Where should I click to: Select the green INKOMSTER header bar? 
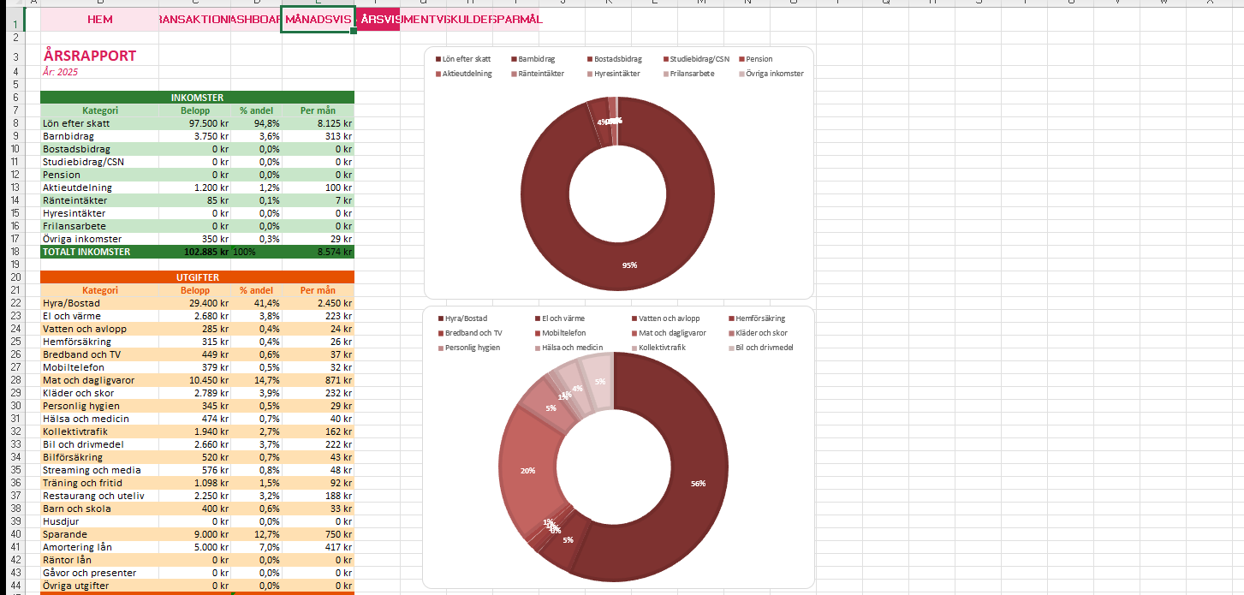pos(197,98)
